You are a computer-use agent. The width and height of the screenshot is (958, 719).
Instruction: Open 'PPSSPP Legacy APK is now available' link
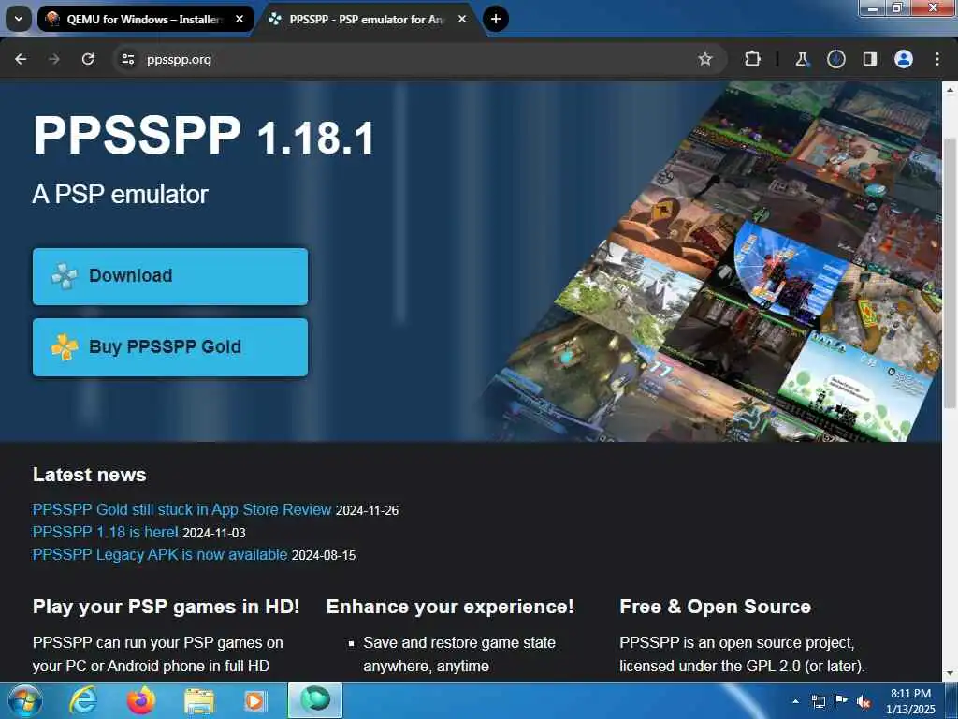159,554
